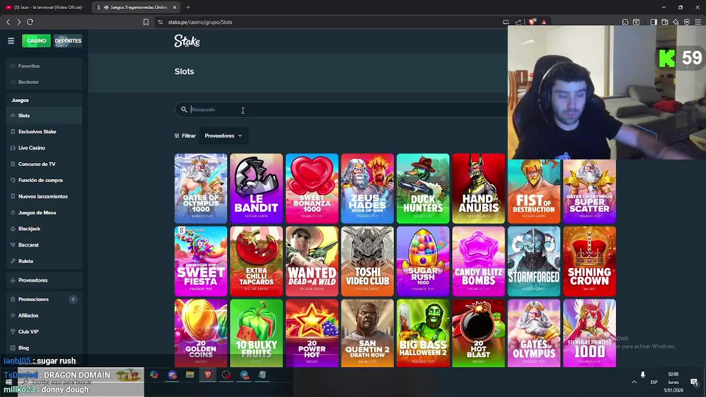Open 20 Hot Blast game
Image resolution: width=706 pixels, height=397 pixels.
tap(478, 333)
